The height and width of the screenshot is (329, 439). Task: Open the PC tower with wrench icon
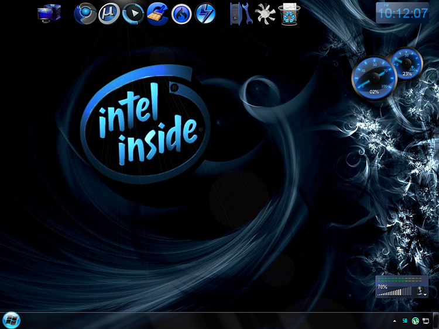241,13
